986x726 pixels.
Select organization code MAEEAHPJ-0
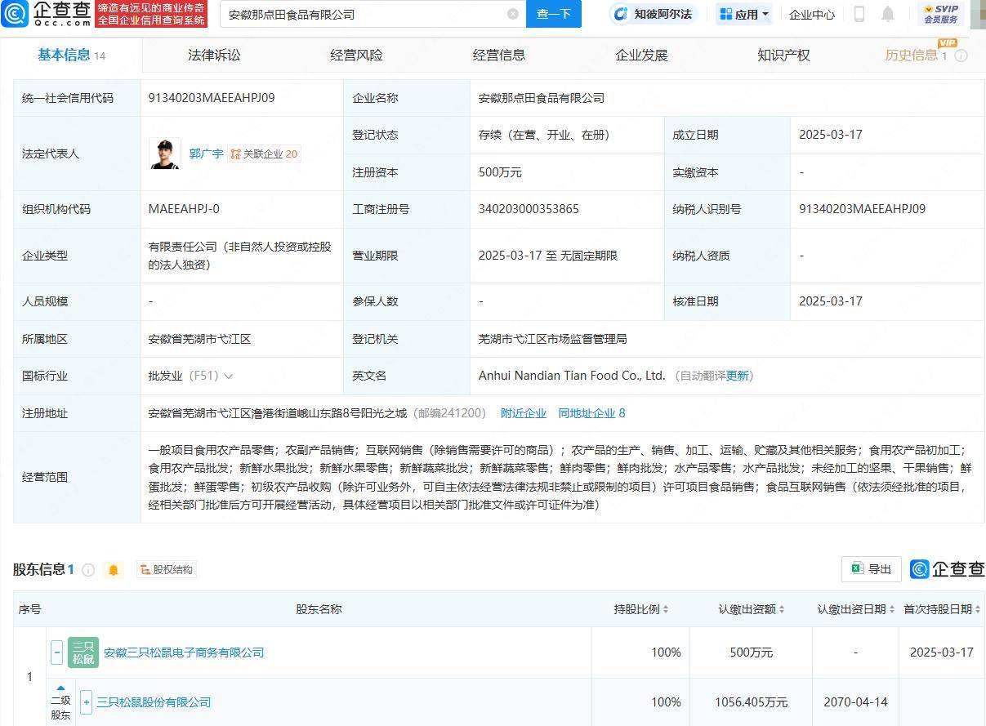(184, 209)
